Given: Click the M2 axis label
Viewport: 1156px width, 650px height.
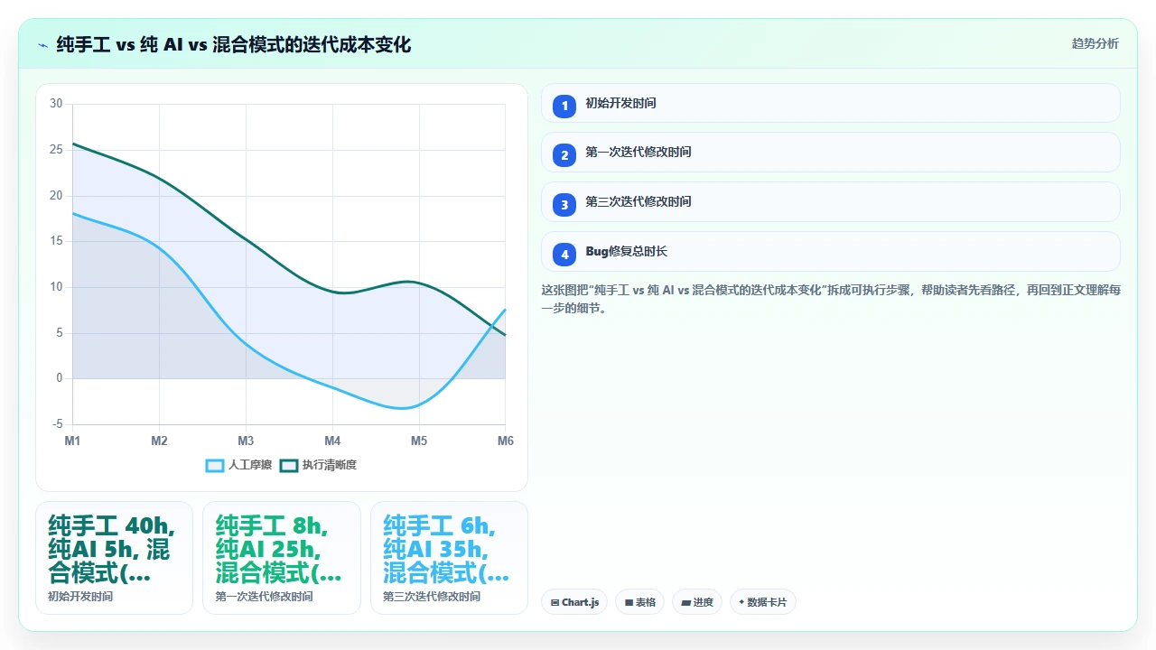Looking at the screenshot, I should tap(159, 441).
